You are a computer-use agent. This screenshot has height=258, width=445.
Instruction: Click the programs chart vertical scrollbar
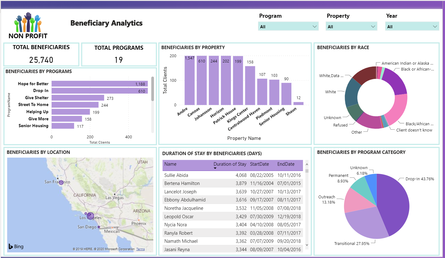click(153, 89)
